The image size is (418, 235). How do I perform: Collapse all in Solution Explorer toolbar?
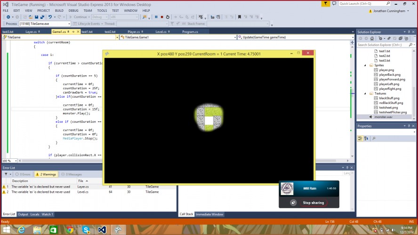click(401, 39)
